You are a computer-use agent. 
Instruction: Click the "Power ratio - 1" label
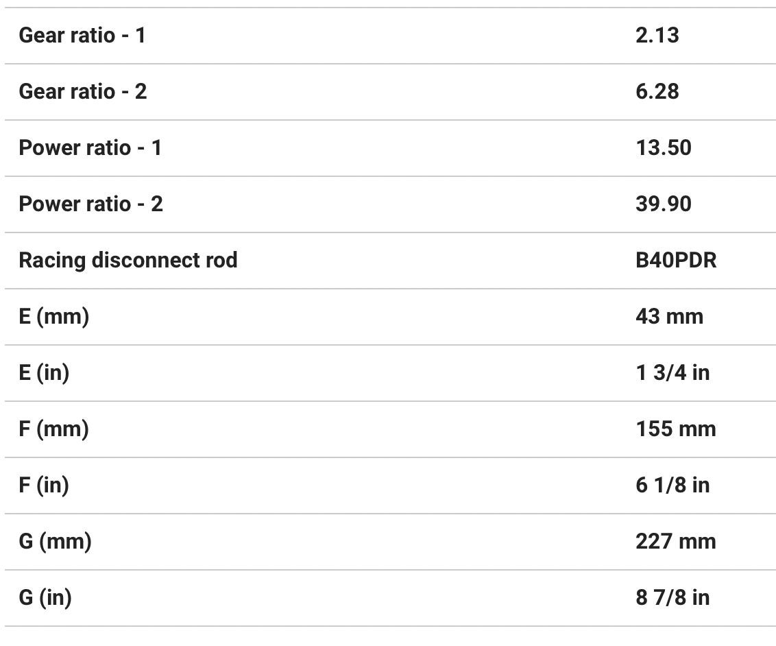90,148
